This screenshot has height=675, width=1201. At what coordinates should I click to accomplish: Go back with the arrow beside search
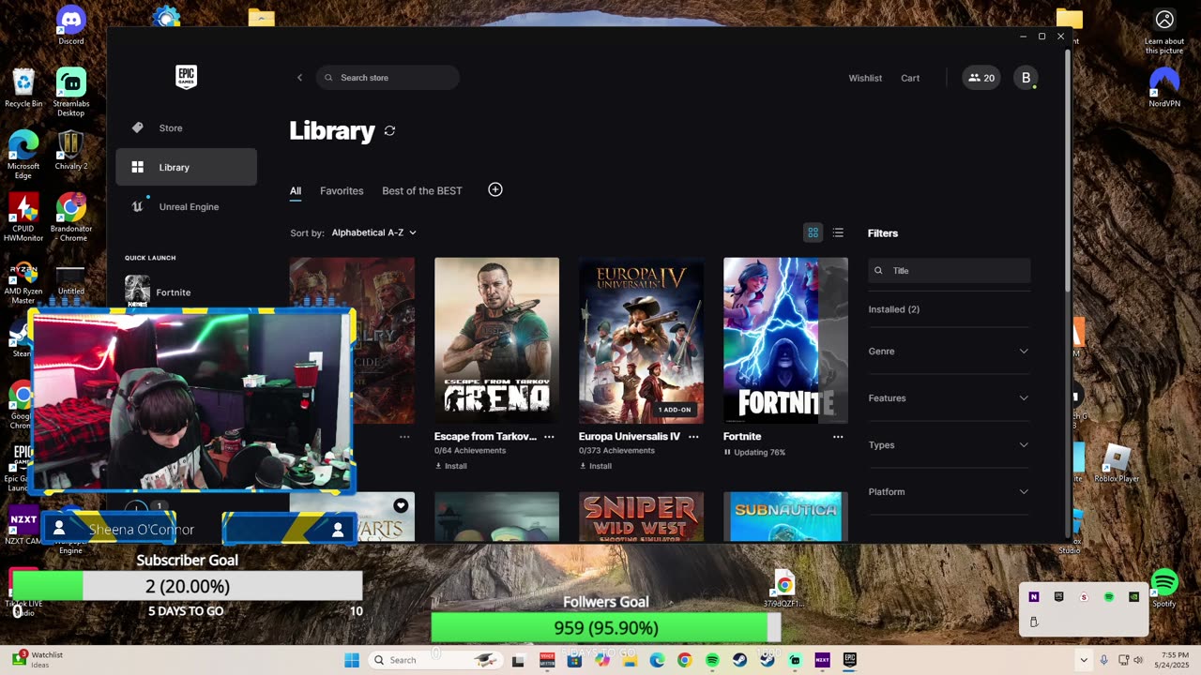pyautogui.click(x=300, y=78)
